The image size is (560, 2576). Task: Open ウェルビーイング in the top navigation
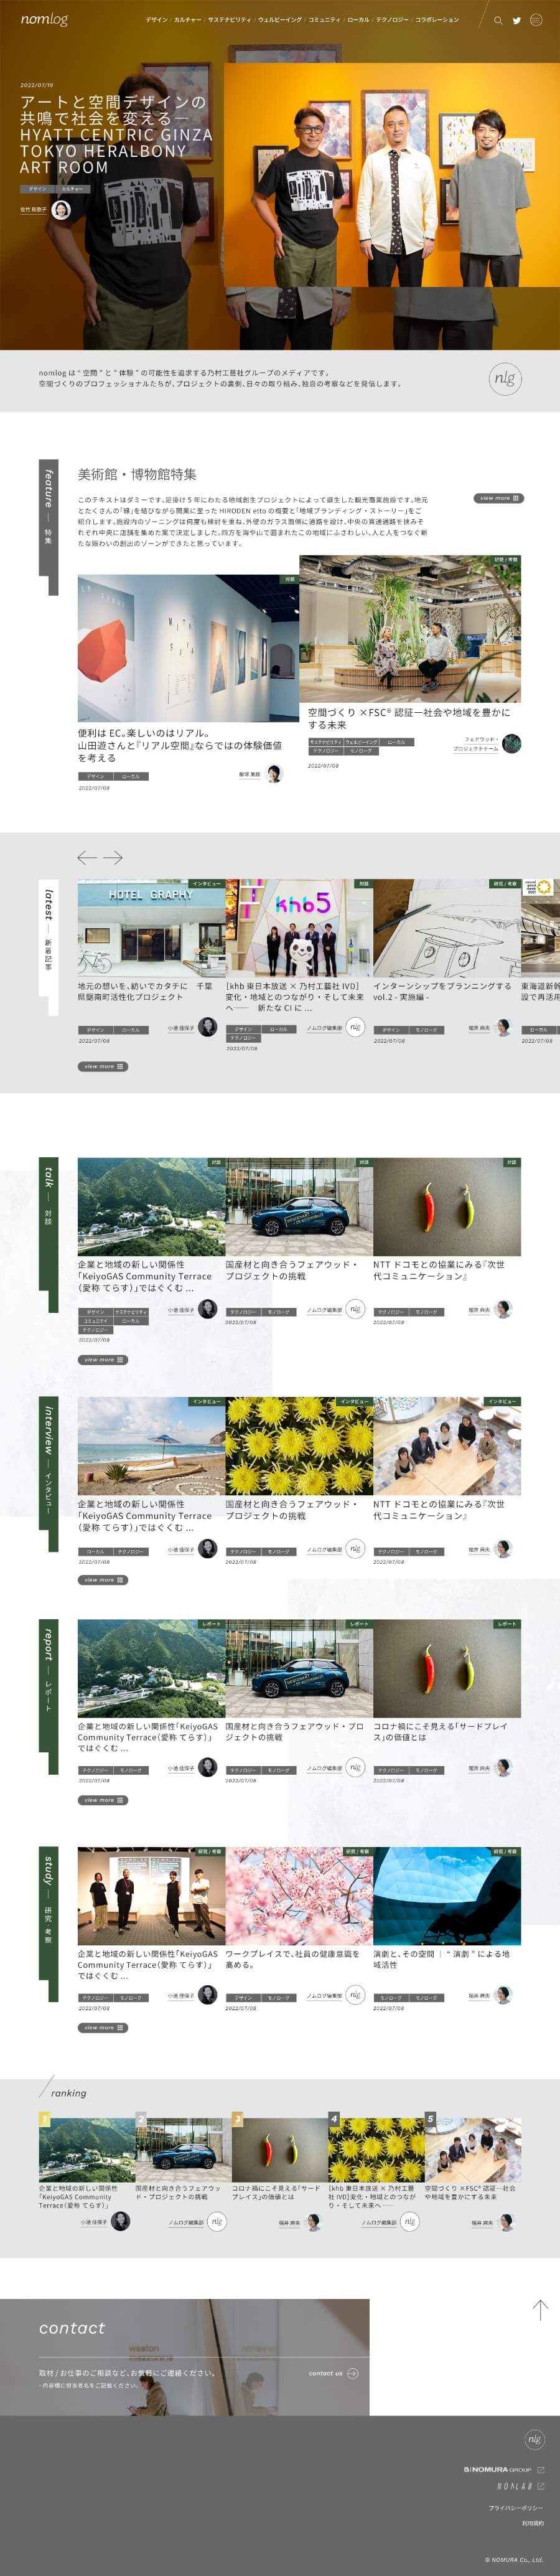pos(279,20)
